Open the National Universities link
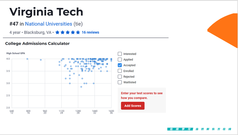238x135 pixels. [x=49, y=24]
